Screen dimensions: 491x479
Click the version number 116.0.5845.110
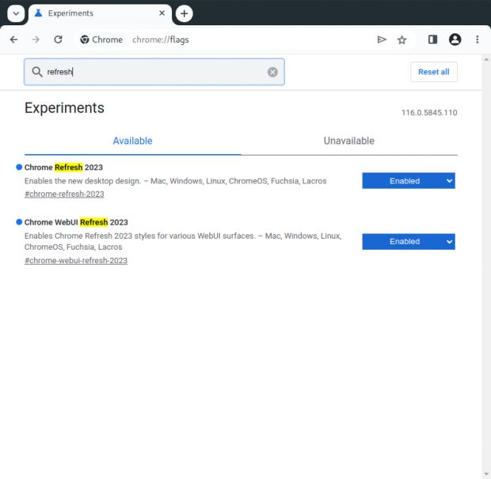pos(429,112)
